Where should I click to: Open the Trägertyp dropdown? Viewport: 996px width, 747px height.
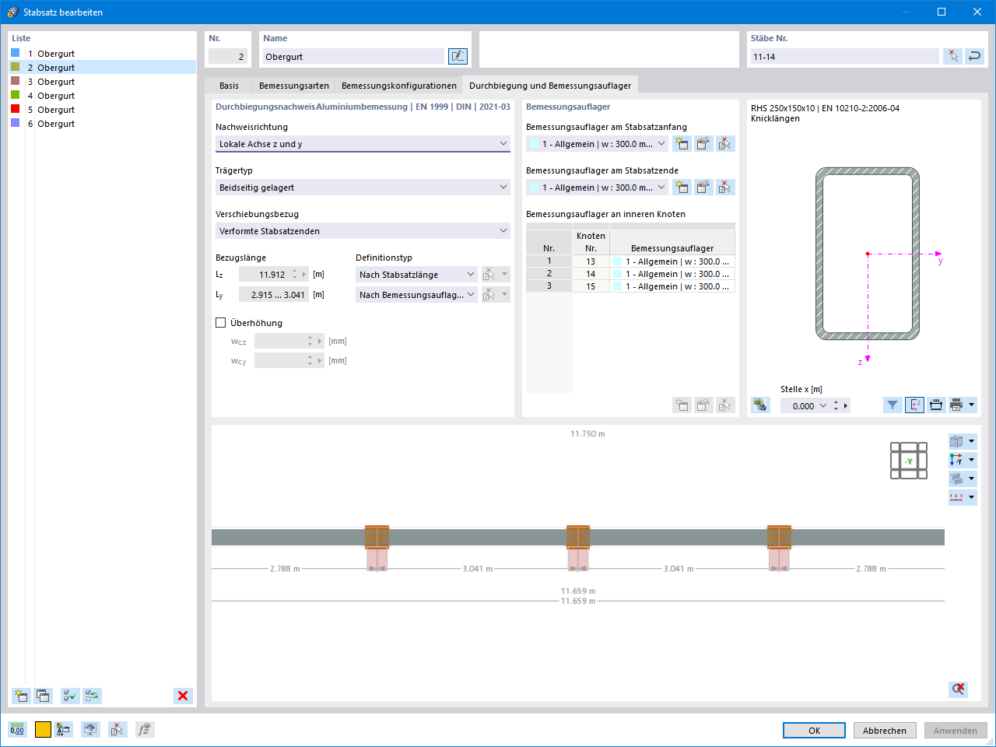tap(363, 187)
